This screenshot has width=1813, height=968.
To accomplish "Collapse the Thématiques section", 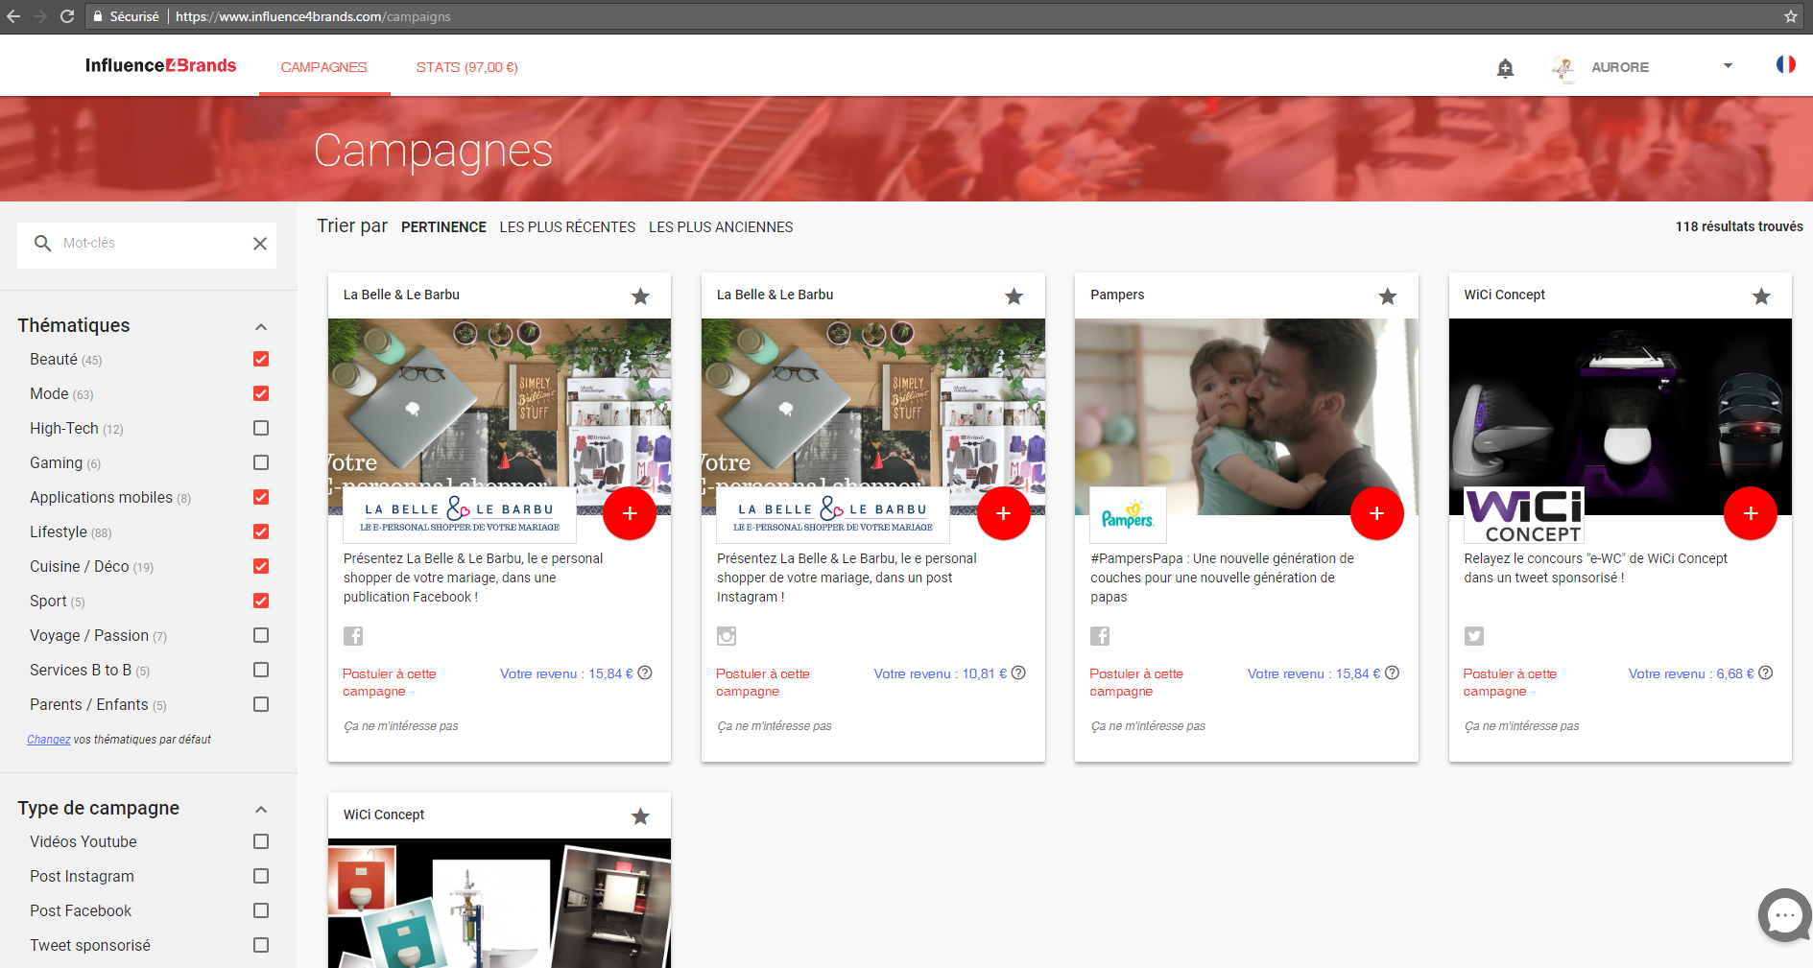I will 261,327.
